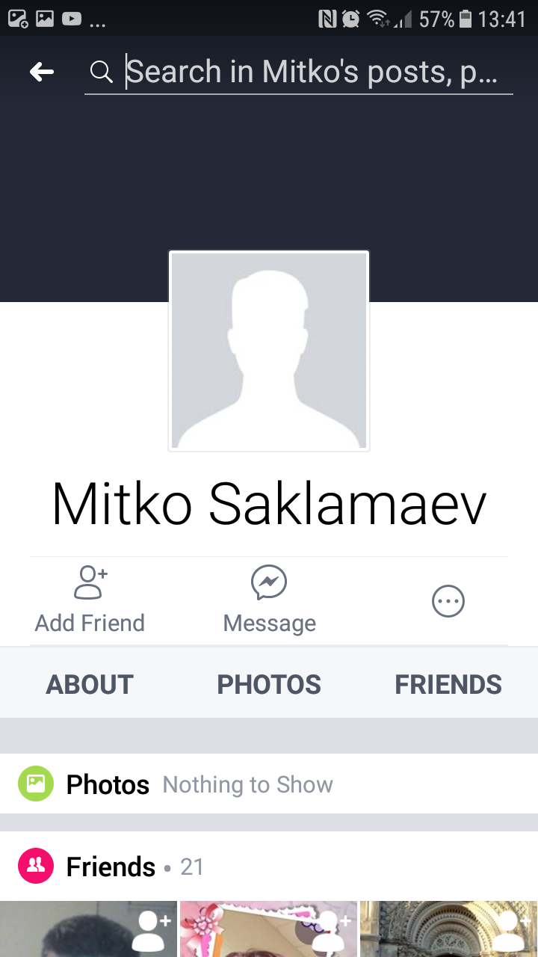Tap the back arrow icon
538x957 pixels.
coord(42,72)
